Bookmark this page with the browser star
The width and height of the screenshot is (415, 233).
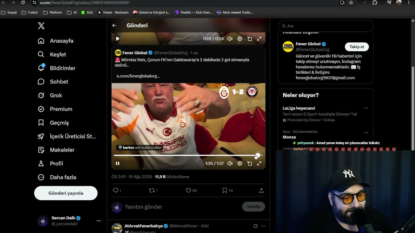tap(351, 3)
